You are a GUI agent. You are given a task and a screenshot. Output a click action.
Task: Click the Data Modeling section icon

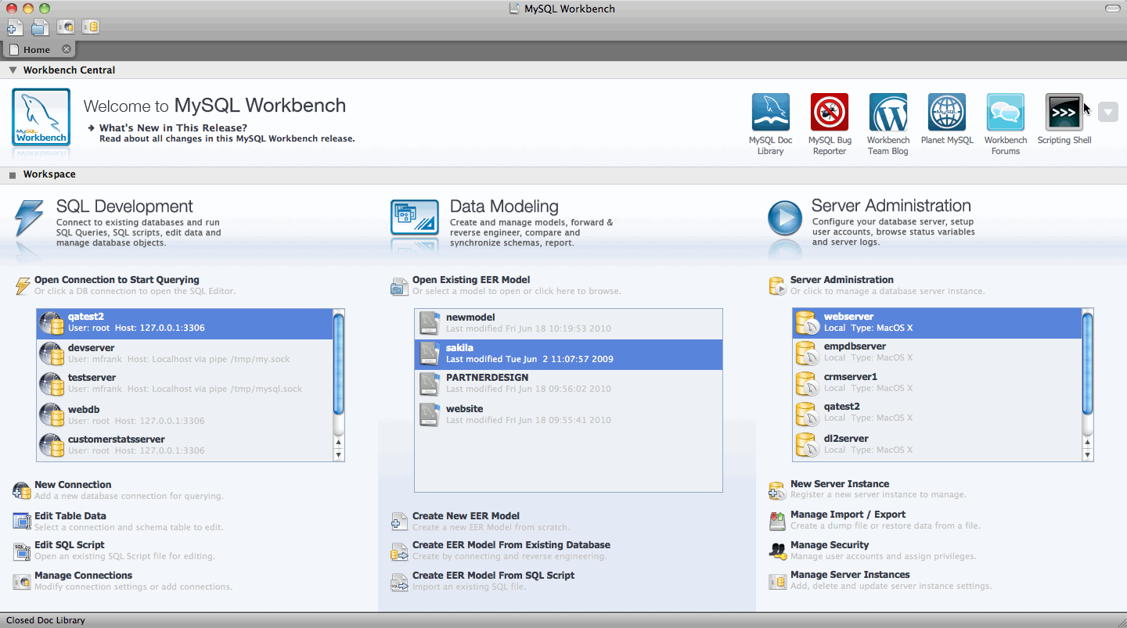click(x=415, y=217)
